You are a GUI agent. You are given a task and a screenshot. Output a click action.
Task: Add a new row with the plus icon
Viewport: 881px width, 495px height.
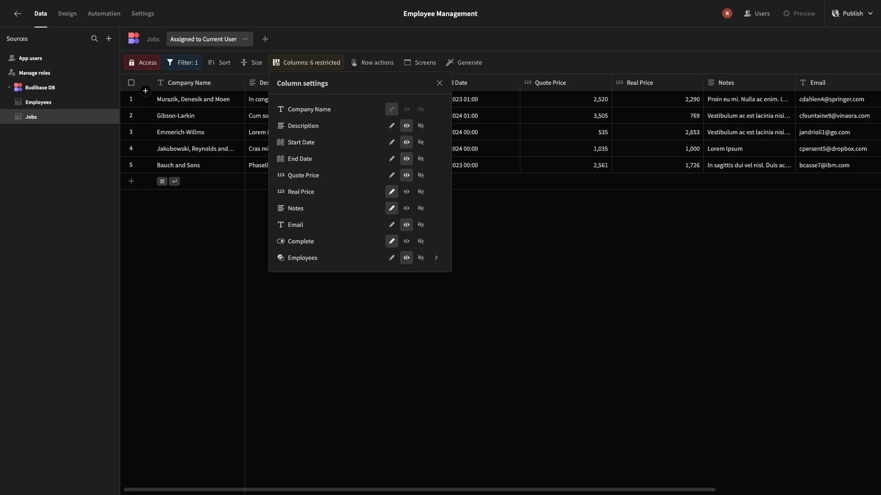[x=131, y=181]
